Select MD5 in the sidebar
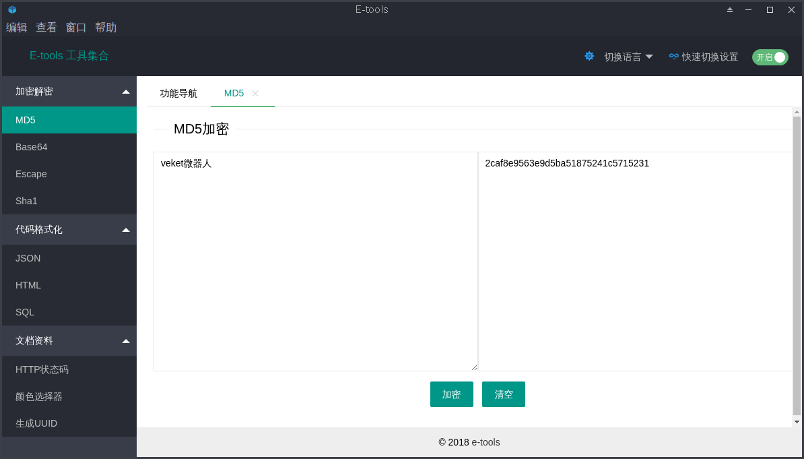Viewport: 804px width, 459px height. pos(69,120)
